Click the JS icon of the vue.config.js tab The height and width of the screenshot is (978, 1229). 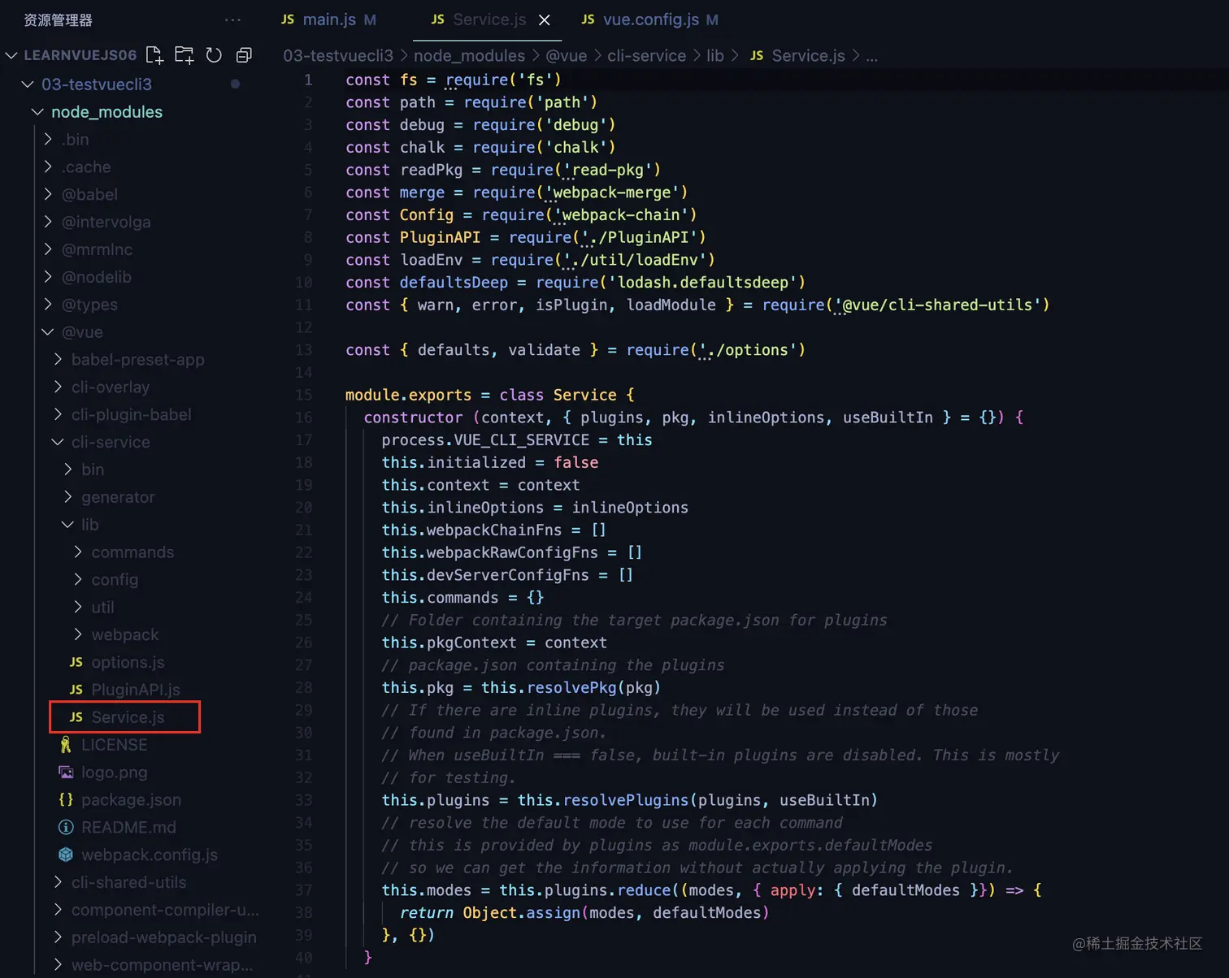click(x=588, y=19)
